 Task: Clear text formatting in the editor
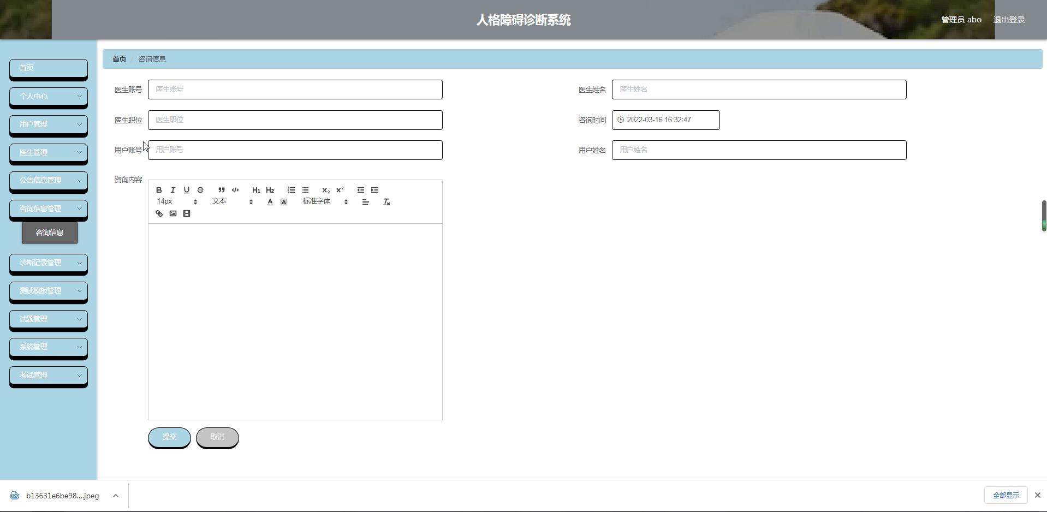pyautogui.click(x=386, y=202)
